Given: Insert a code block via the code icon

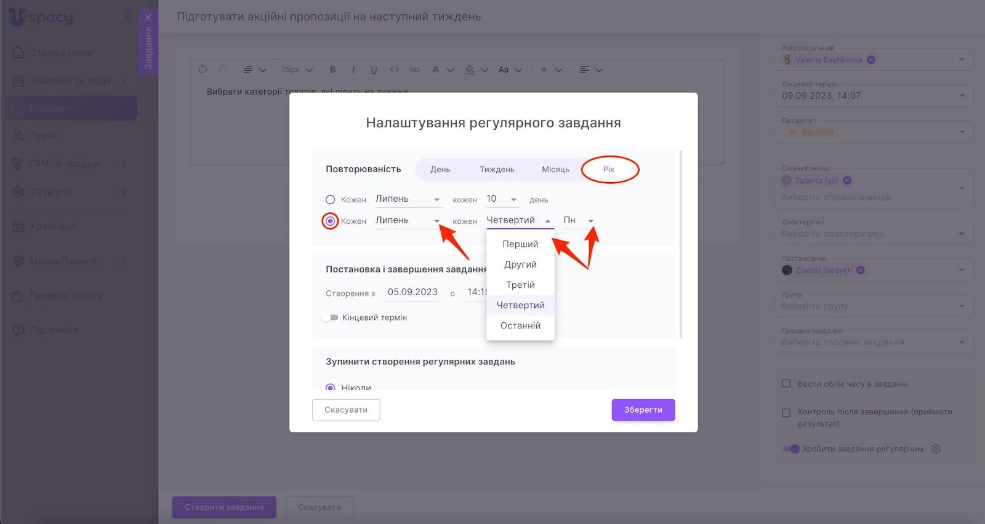Looking at the screenshot, I should [395, 69].
